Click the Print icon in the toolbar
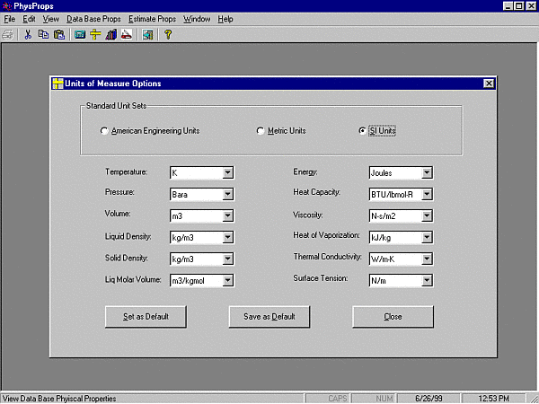This screenshot has height=404, width=539. (8, 35)
